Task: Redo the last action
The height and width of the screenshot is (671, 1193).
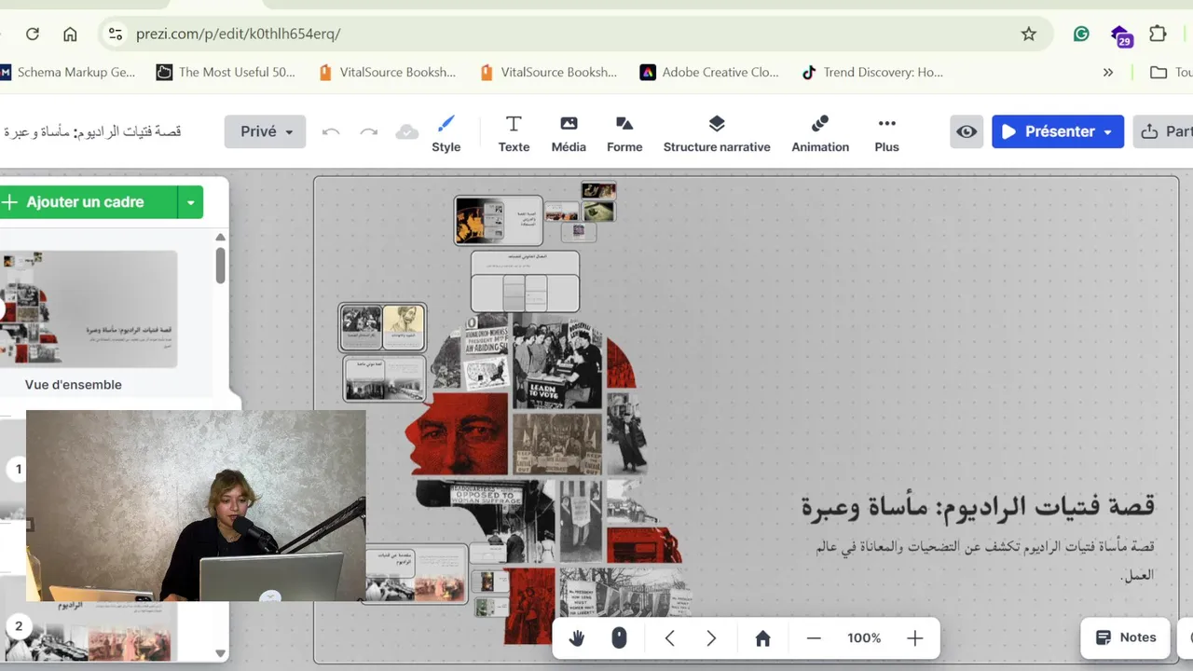Action: click(369, 132)
